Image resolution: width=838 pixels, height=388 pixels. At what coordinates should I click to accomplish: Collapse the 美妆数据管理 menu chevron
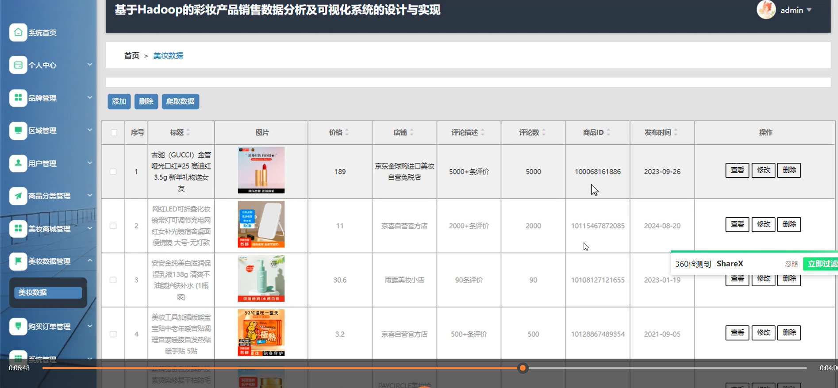(x=90, y=261)
